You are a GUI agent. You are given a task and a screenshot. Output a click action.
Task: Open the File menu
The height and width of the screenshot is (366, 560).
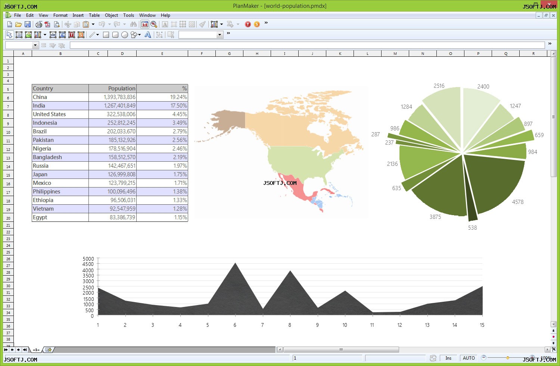[18, 15]
